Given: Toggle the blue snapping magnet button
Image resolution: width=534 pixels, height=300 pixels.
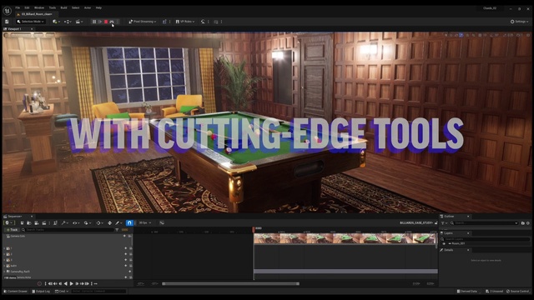Looking at the screenshot, I should [129, 222].
